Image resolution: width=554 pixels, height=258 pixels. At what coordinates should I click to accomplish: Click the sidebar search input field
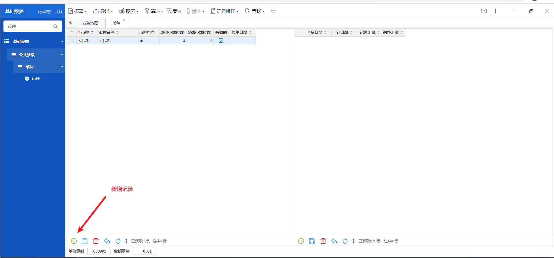(x=29, y=26)
